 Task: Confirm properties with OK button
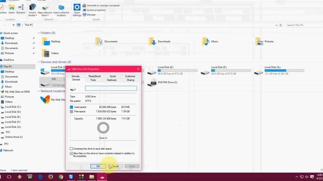(x=98, y=166)
